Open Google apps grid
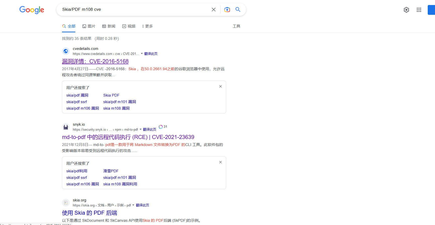This screenshot has height=225, width=435. click(419, 10)
